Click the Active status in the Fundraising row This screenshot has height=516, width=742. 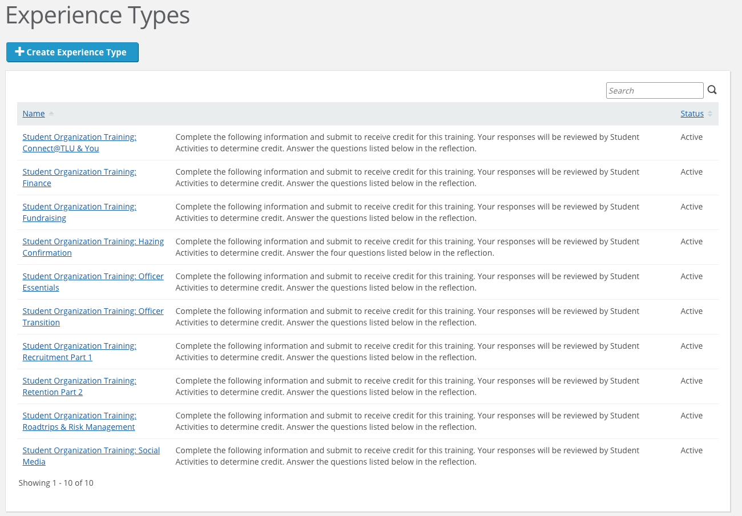pos(691,207)
